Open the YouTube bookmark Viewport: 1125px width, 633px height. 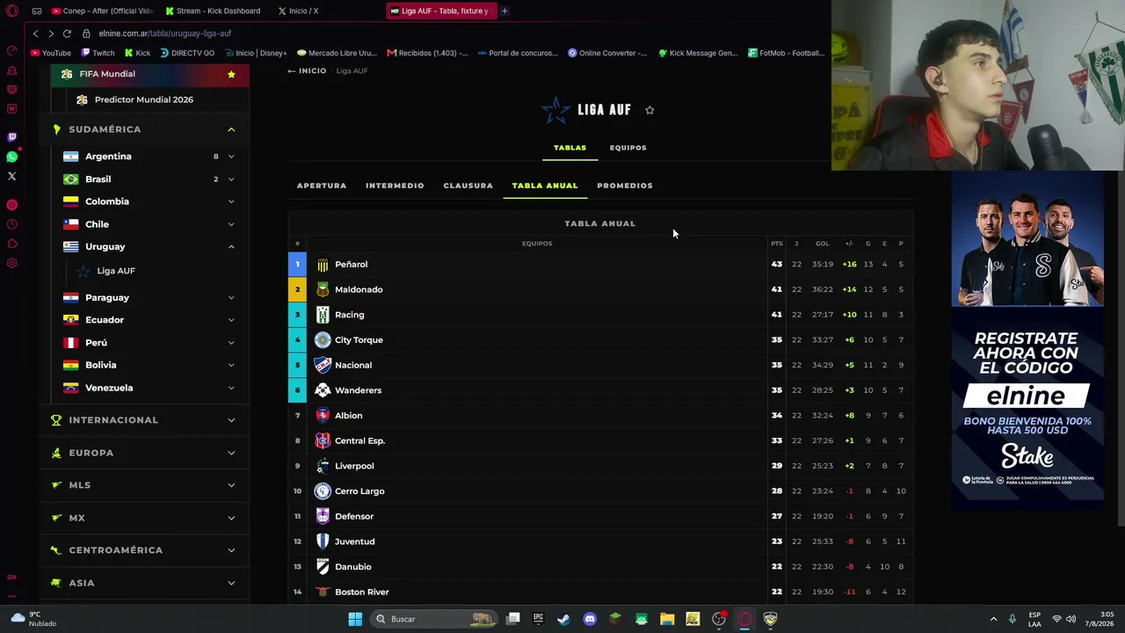coord(50,53)
